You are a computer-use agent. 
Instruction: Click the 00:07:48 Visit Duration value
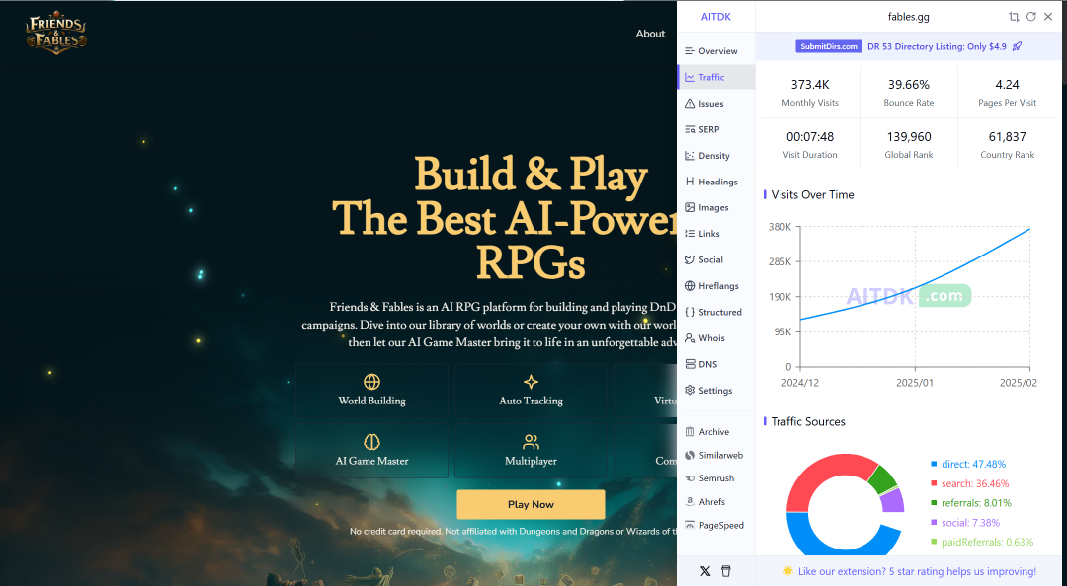[x=810, y=137]
